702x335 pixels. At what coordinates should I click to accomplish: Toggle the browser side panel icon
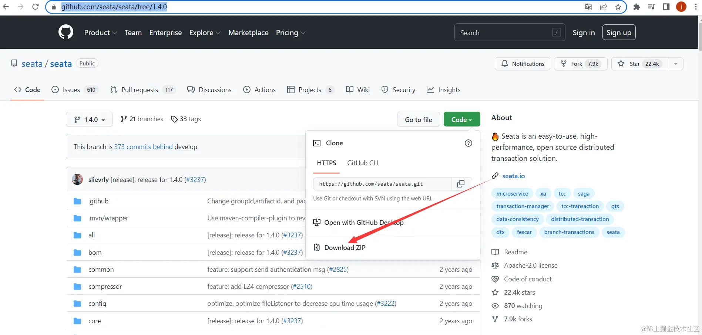666,7
